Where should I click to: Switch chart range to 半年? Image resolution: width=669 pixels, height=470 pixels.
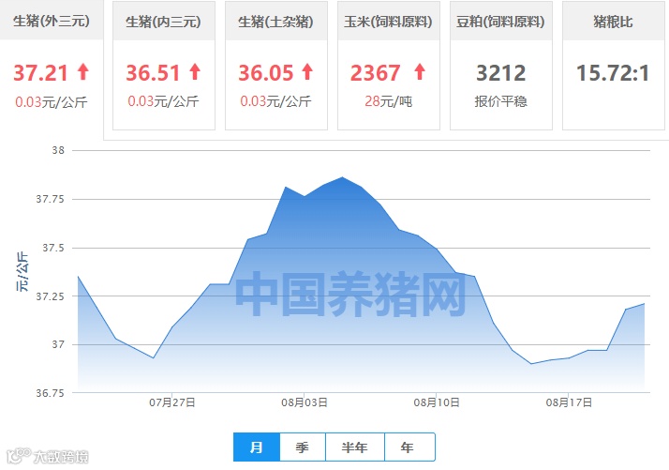click(x=355, y=447)
